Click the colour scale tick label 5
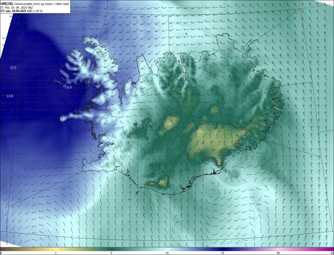 pos(111,253)
